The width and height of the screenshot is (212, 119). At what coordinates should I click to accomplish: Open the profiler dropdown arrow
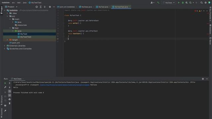point(193,3)
